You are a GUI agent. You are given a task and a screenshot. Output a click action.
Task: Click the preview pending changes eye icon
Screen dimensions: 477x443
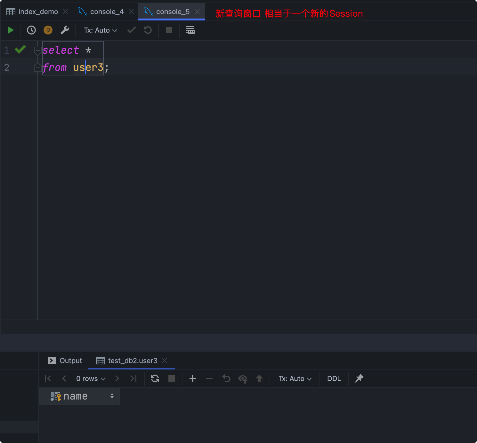pos(243,379)
